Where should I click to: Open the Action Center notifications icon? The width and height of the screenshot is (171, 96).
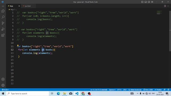click(x=167, y=94)
